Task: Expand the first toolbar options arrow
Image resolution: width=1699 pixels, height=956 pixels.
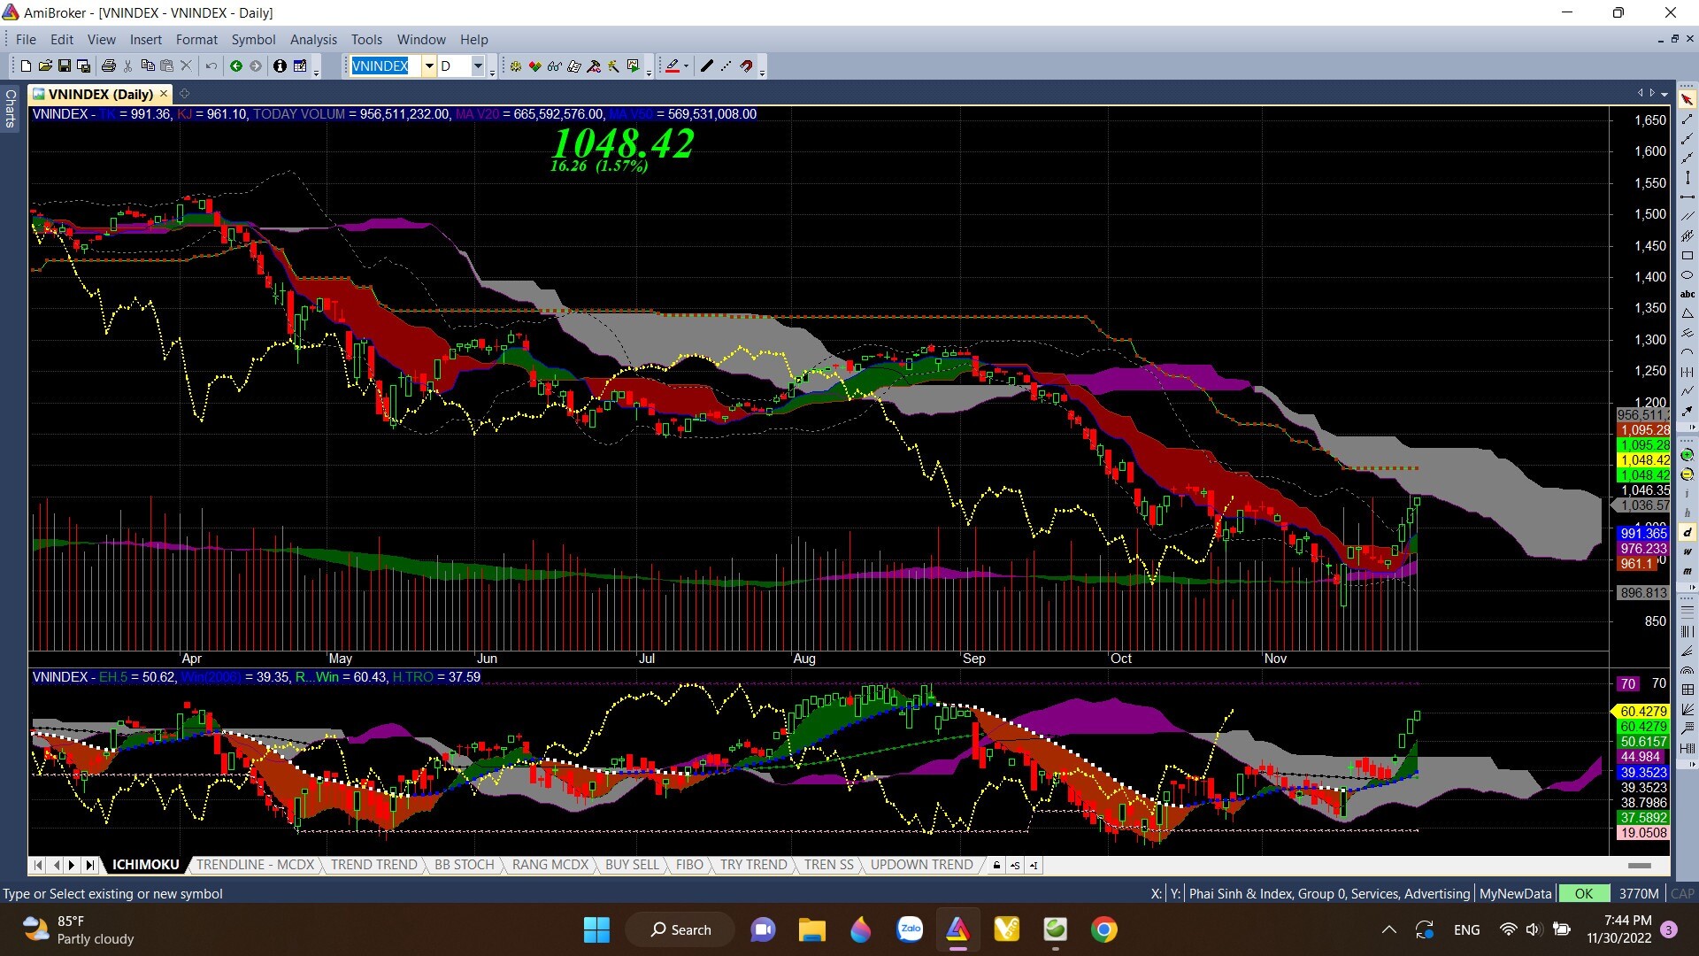Action: click(316, 74)
